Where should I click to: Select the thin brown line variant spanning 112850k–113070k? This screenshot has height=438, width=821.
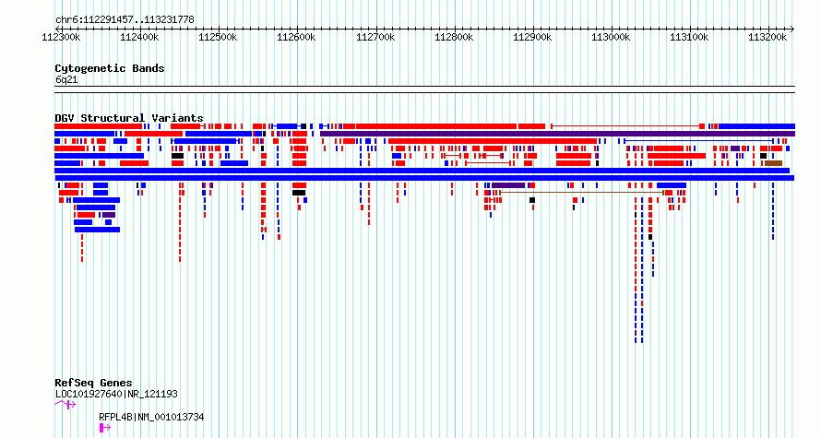[x=582, y=193]
